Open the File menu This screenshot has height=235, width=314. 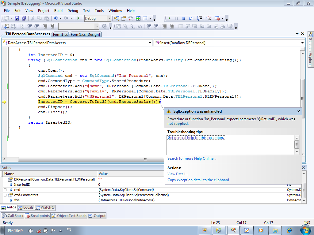[x=7, y=11]
